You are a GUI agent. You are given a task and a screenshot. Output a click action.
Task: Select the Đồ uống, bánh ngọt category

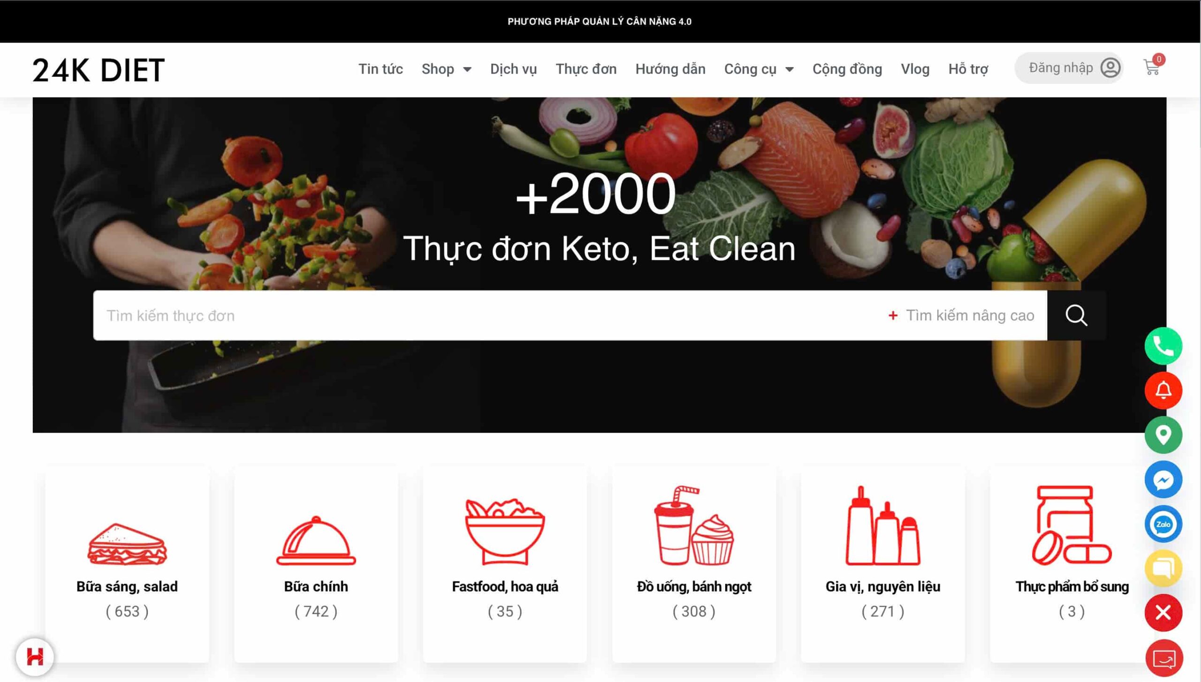694,564
